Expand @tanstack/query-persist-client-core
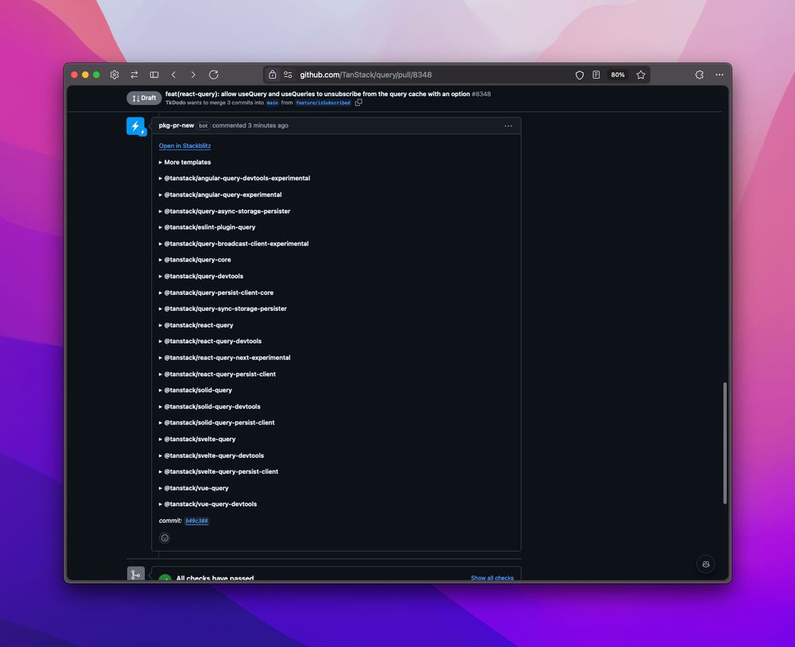The height and width of the screenshot is (647, 795). (x=216, y=293)
